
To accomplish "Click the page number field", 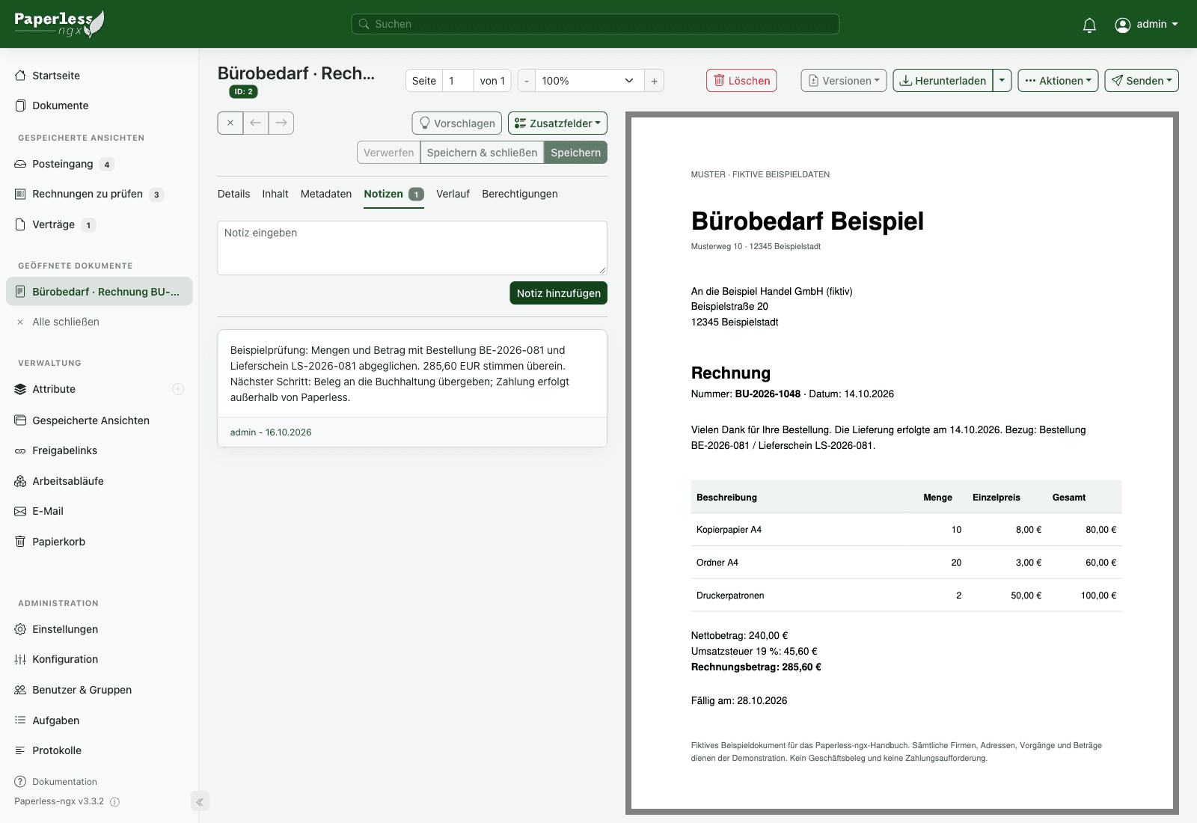I will (457, 81).
